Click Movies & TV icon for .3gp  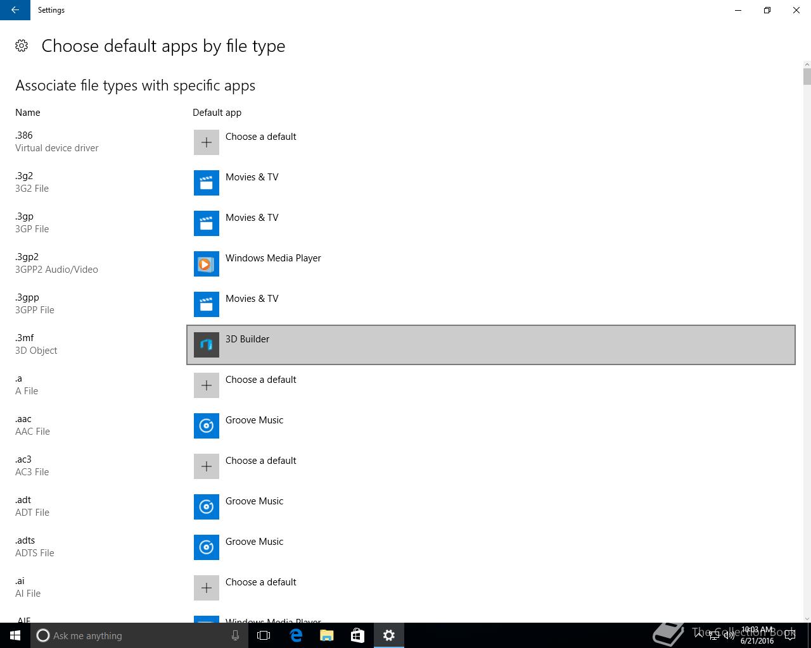point(207,223)
